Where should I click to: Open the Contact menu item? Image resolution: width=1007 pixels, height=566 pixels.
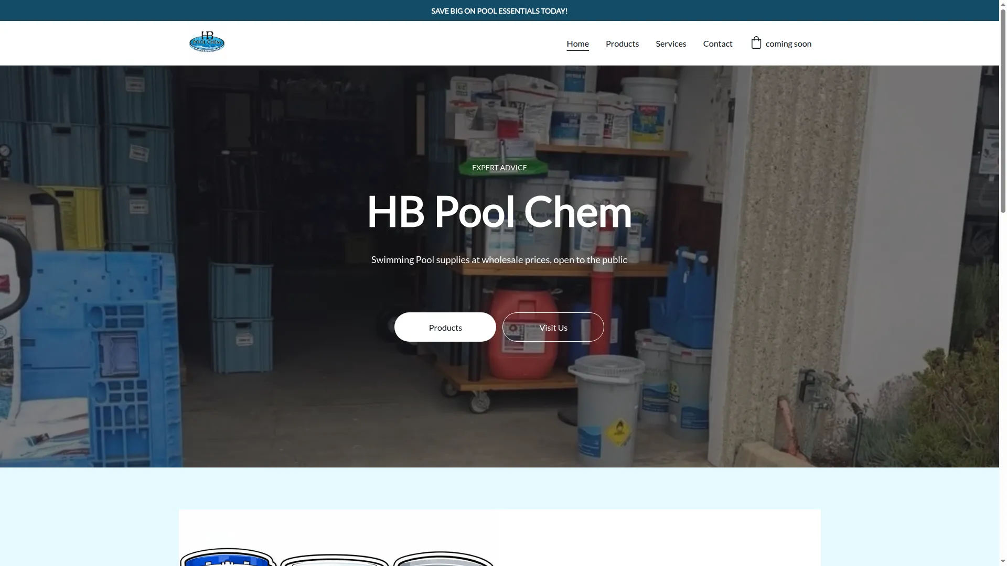pos(717,43)
